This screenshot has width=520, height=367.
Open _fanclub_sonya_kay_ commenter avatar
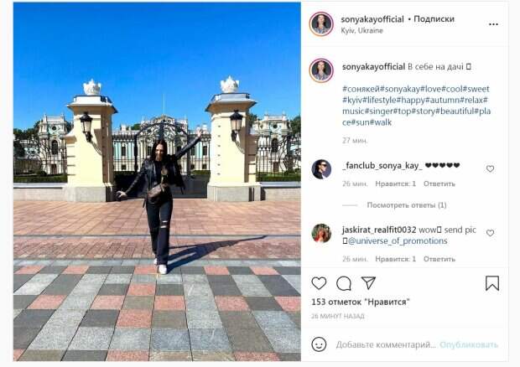(321, 169)
